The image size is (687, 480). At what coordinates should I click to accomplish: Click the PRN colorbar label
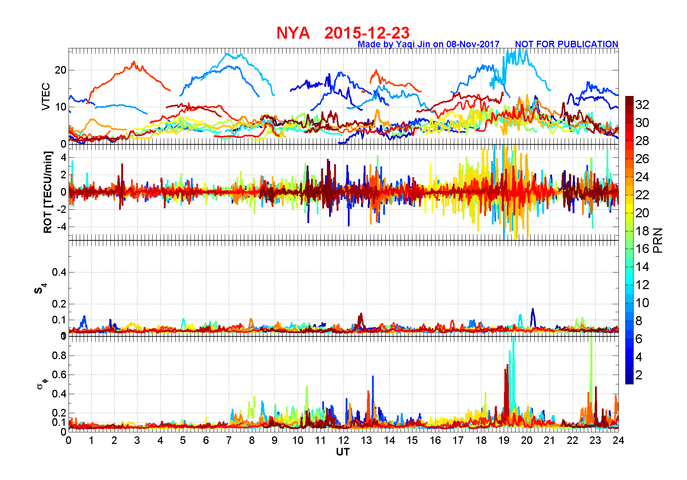click(x=658, y=240)
